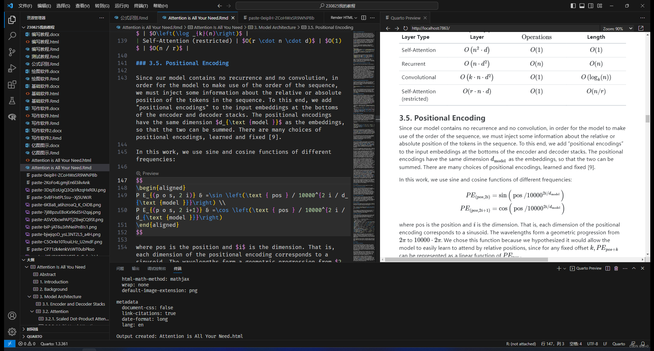
Task: Open the R extension view
Action: (12, 117)
